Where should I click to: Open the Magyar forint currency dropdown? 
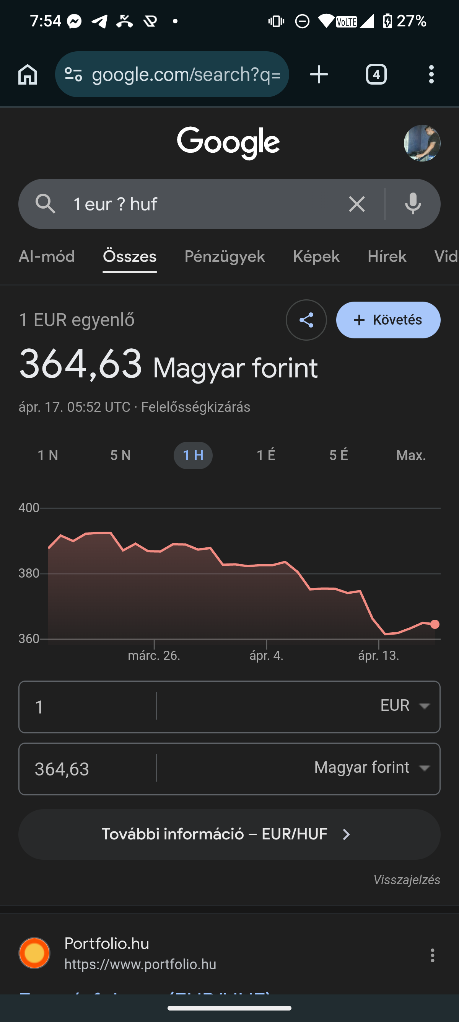pos(372,768)
